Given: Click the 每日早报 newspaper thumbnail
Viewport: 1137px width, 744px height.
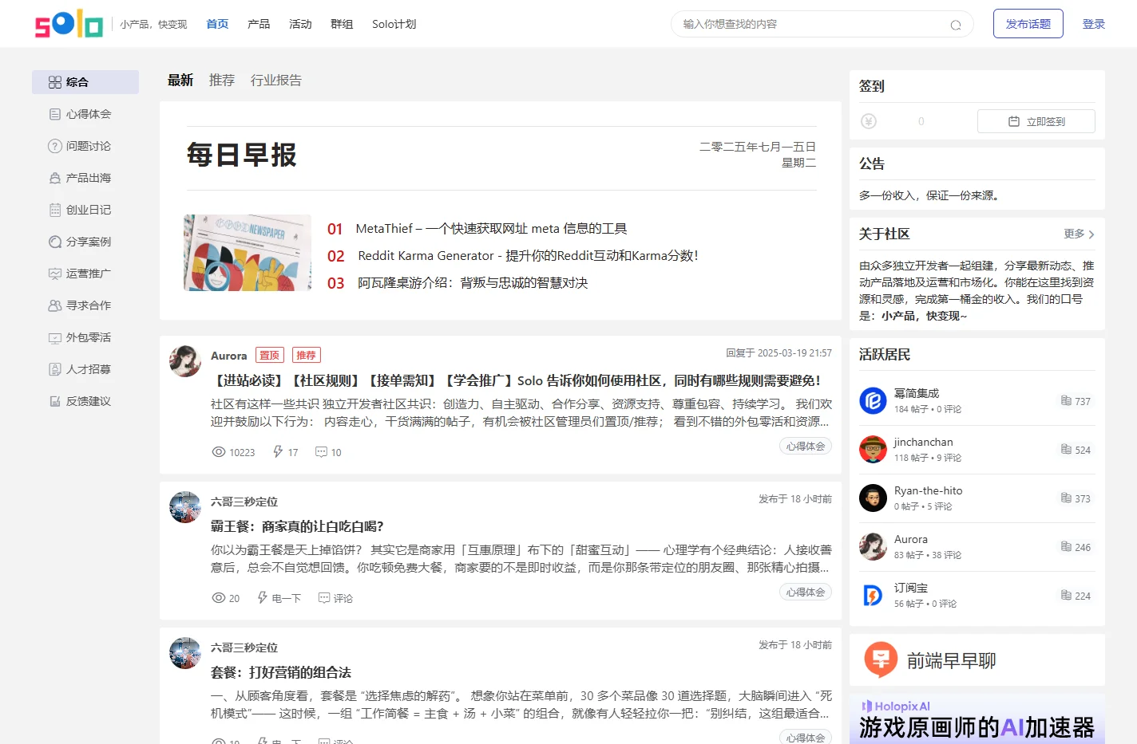Looking at the screenshot, I should coord(248,253).
